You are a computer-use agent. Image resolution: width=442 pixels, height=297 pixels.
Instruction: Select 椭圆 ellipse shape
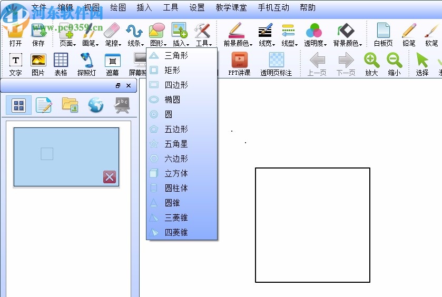coord(182,100)
